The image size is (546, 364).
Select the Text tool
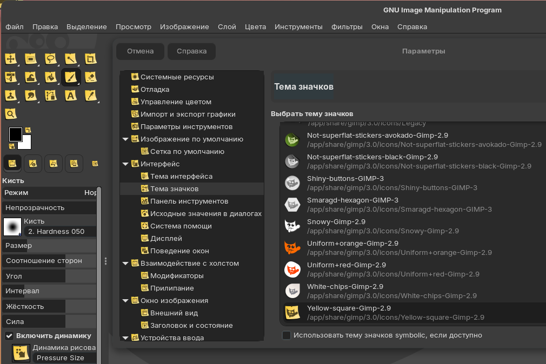coord(71,96)
